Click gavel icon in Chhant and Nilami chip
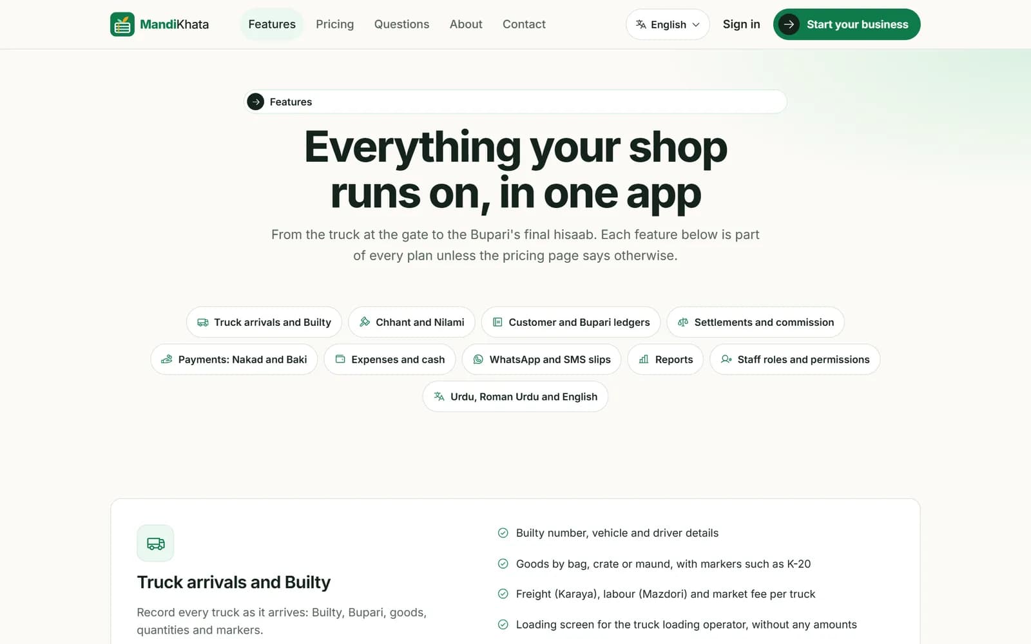This screenshot has height=644, width=1031. pos(365,322)
